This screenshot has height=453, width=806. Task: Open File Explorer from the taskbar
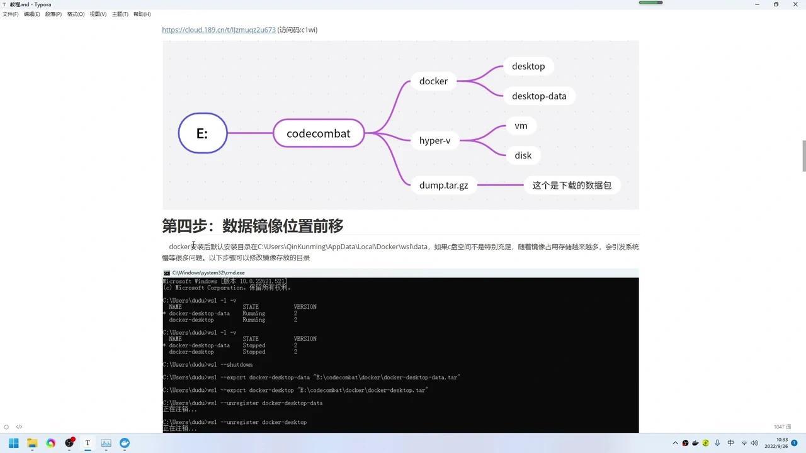[31, 443]
